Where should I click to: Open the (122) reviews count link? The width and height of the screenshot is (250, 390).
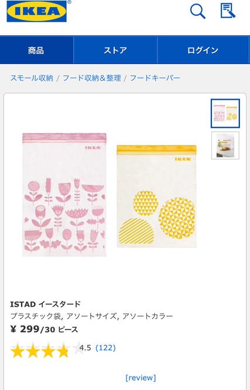[x=105, y=347]
